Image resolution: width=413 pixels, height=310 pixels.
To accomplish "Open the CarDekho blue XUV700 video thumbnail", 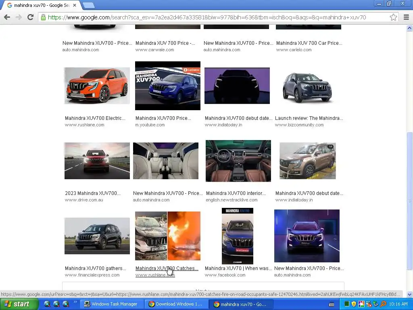I will pos(167,86).
